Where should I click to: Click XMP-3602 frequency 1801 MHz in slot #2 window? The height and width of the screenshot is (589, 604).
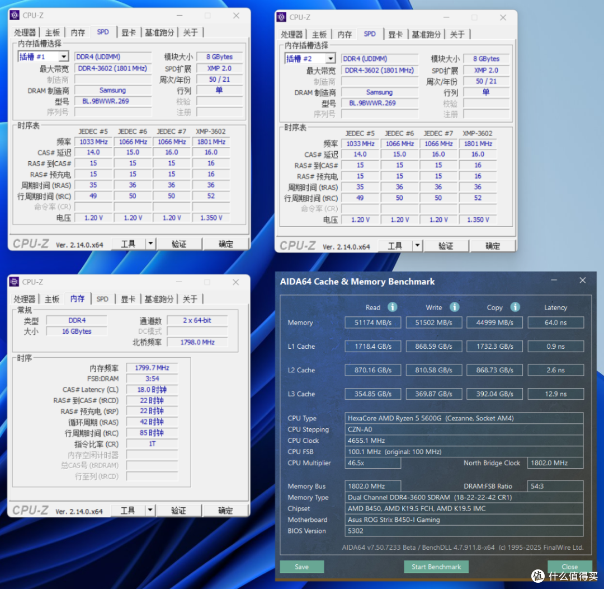click(478, 143)
